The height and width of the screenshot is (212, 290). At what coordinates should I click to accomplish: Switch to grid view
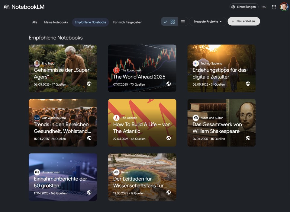tap(172, 22)
